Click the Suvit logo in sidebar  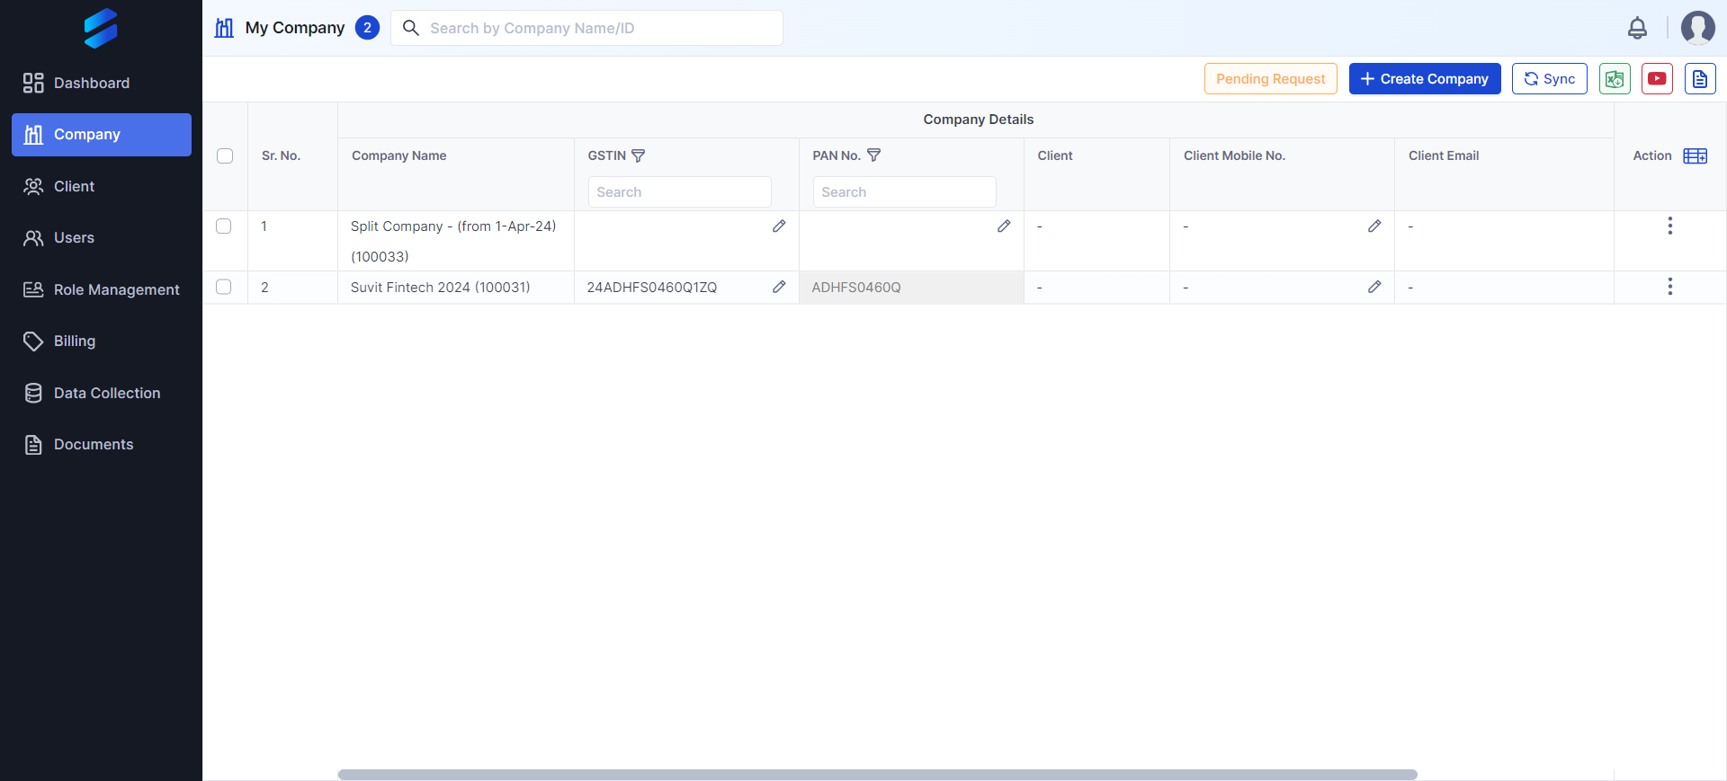click(101, 28)
